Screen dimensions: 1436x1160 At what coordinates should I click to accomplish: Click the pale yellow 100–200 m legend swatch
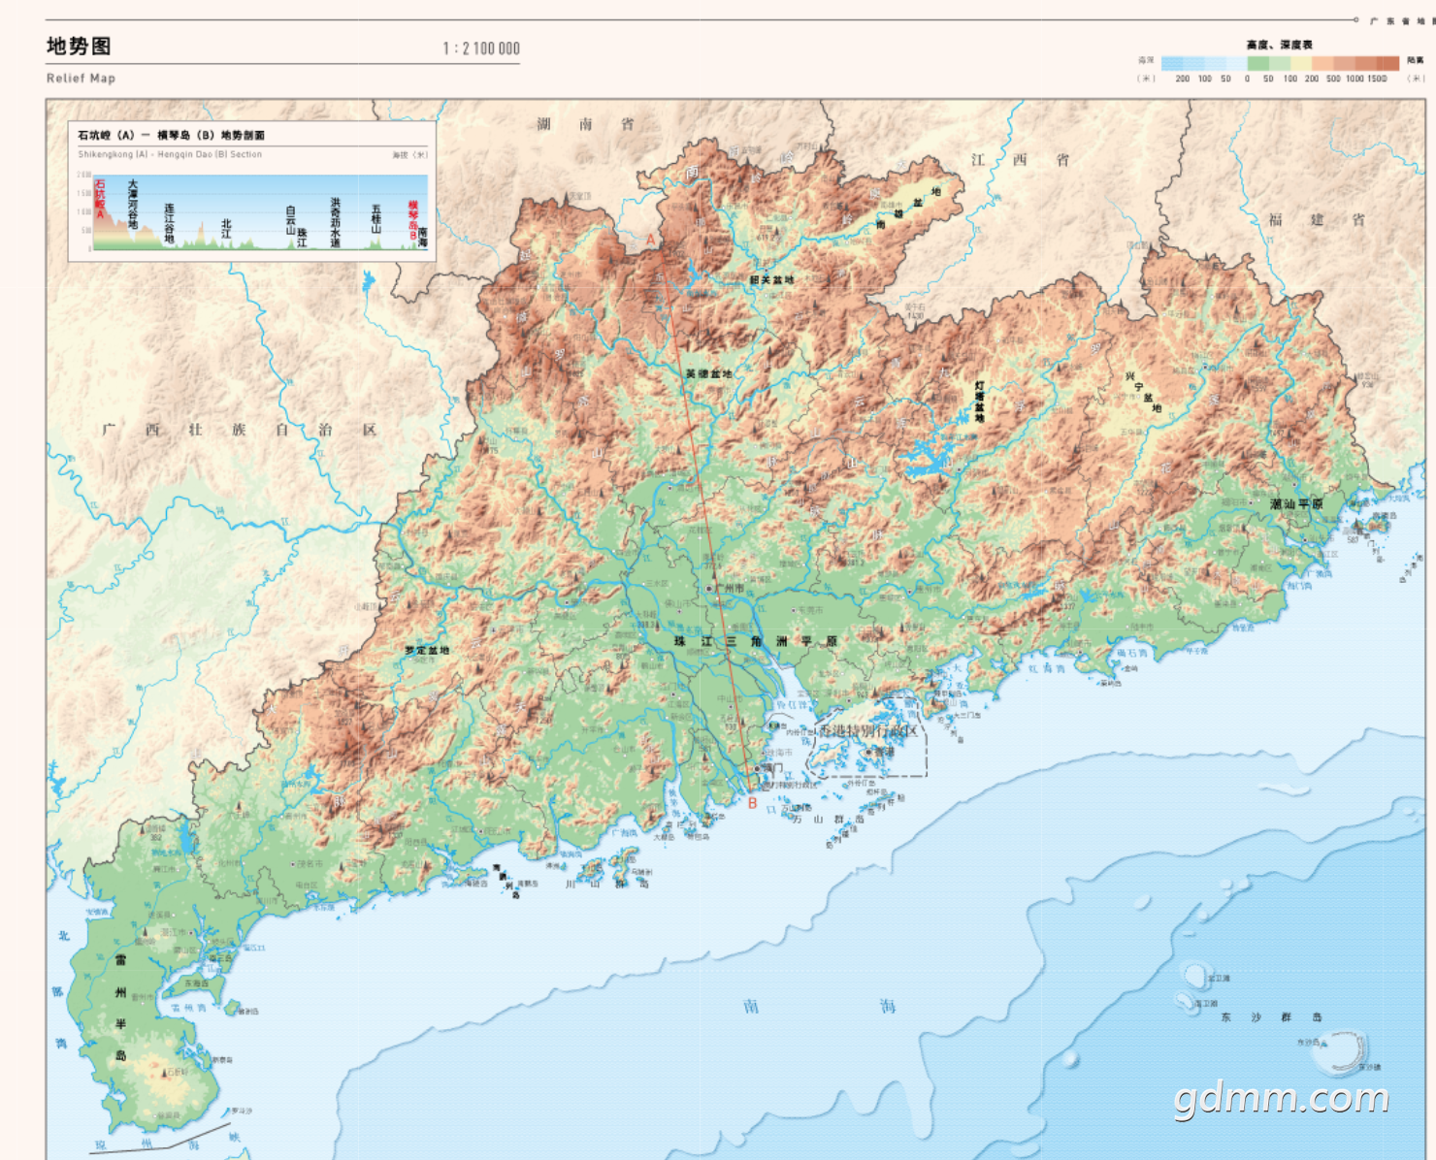[x=1301, y=63]
